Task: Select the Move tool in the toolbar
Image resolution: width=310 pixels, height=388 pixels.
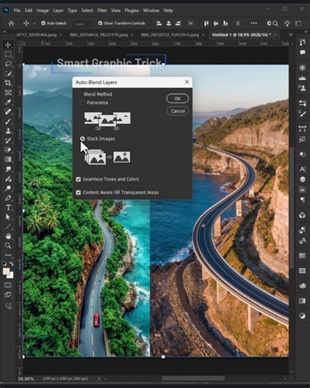Action: point(8,45)
